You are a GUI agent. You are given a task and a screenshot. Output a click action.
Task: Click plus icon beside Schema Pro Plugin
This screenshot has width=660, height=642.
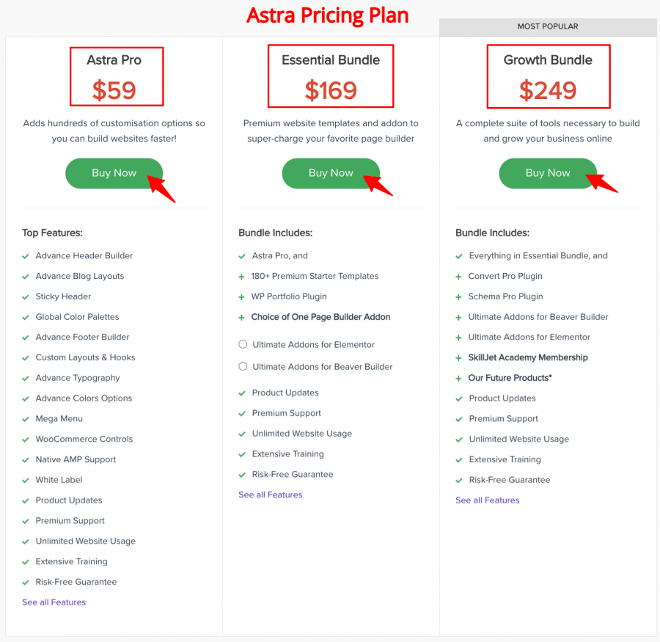(459, 297)
